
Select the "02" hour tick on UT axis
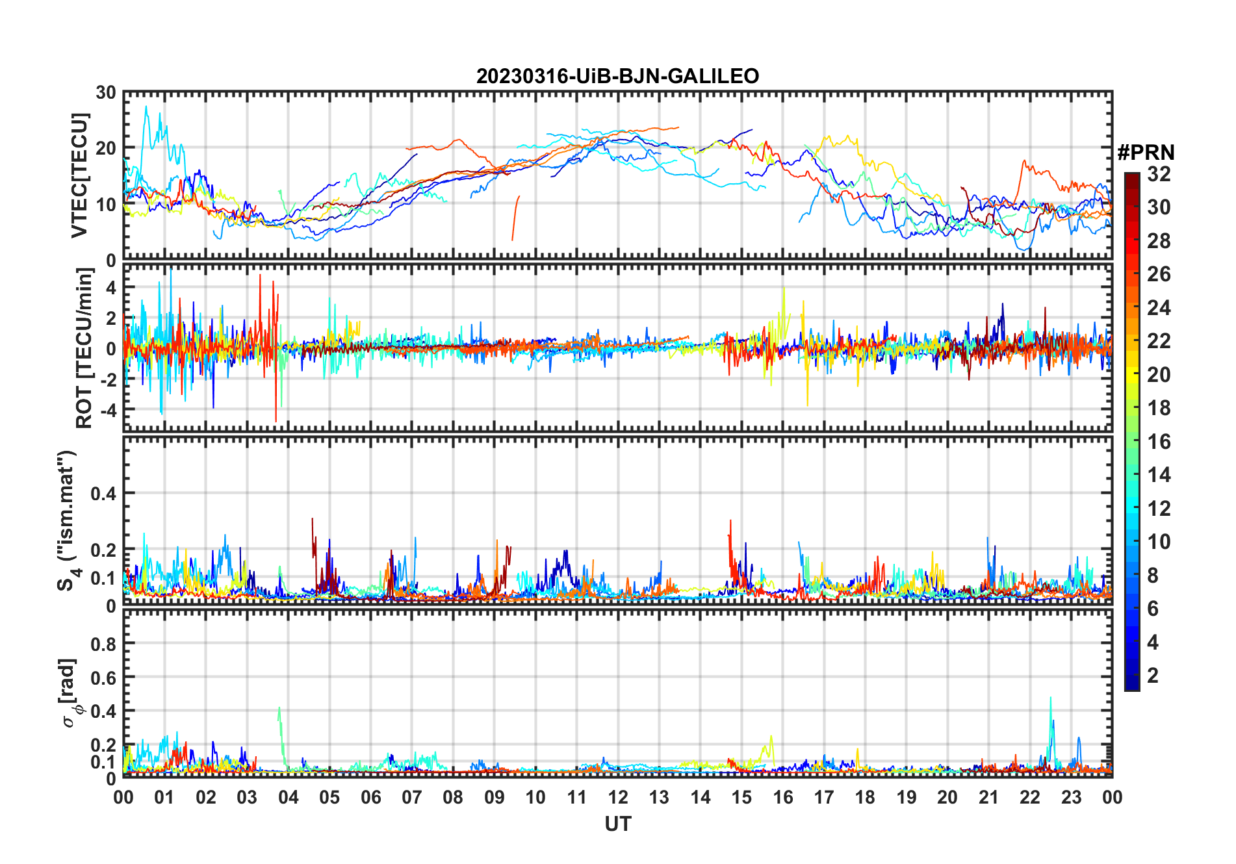point(206,797)
